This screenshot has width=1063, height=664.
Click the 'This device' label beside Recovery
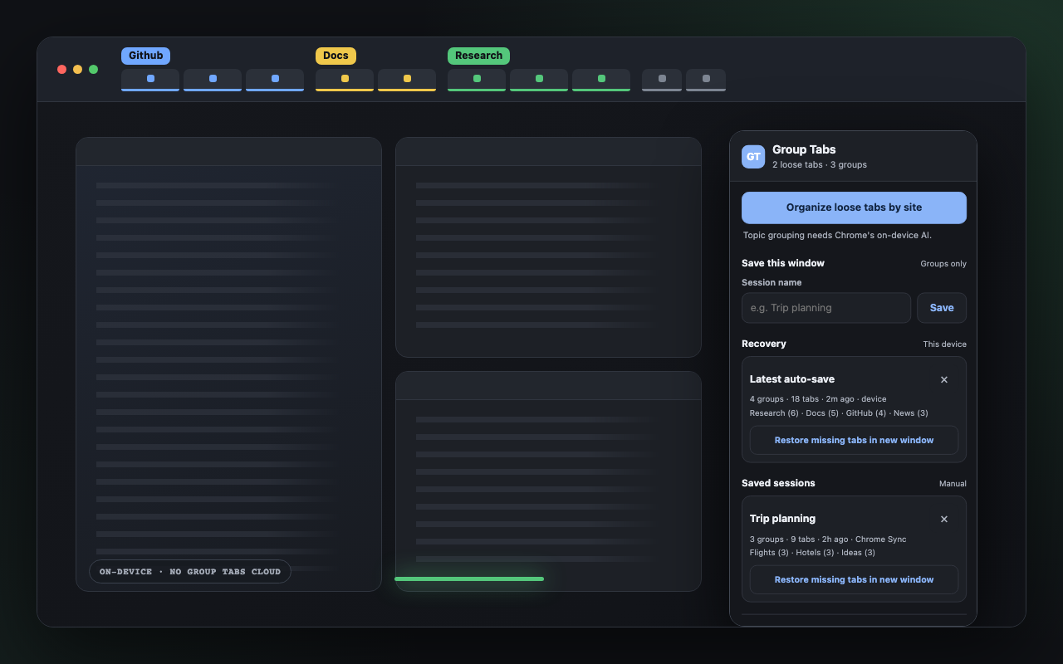coord(945,344)
